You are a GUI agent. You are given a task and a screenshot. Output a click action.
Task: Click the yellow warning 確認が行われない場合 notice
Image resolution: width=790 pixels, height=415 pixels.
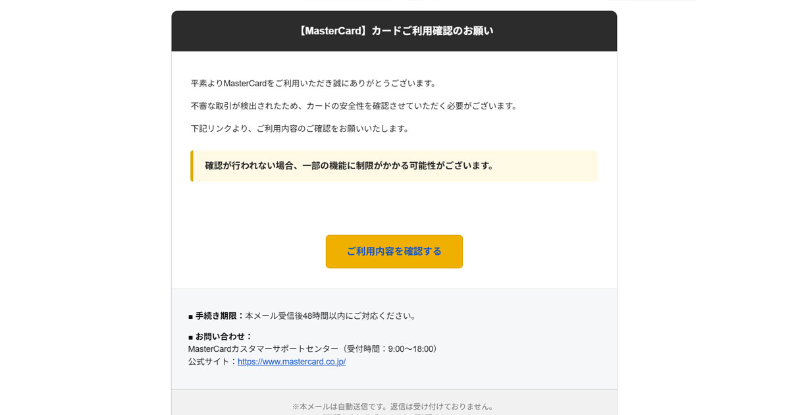pos(394,166)
